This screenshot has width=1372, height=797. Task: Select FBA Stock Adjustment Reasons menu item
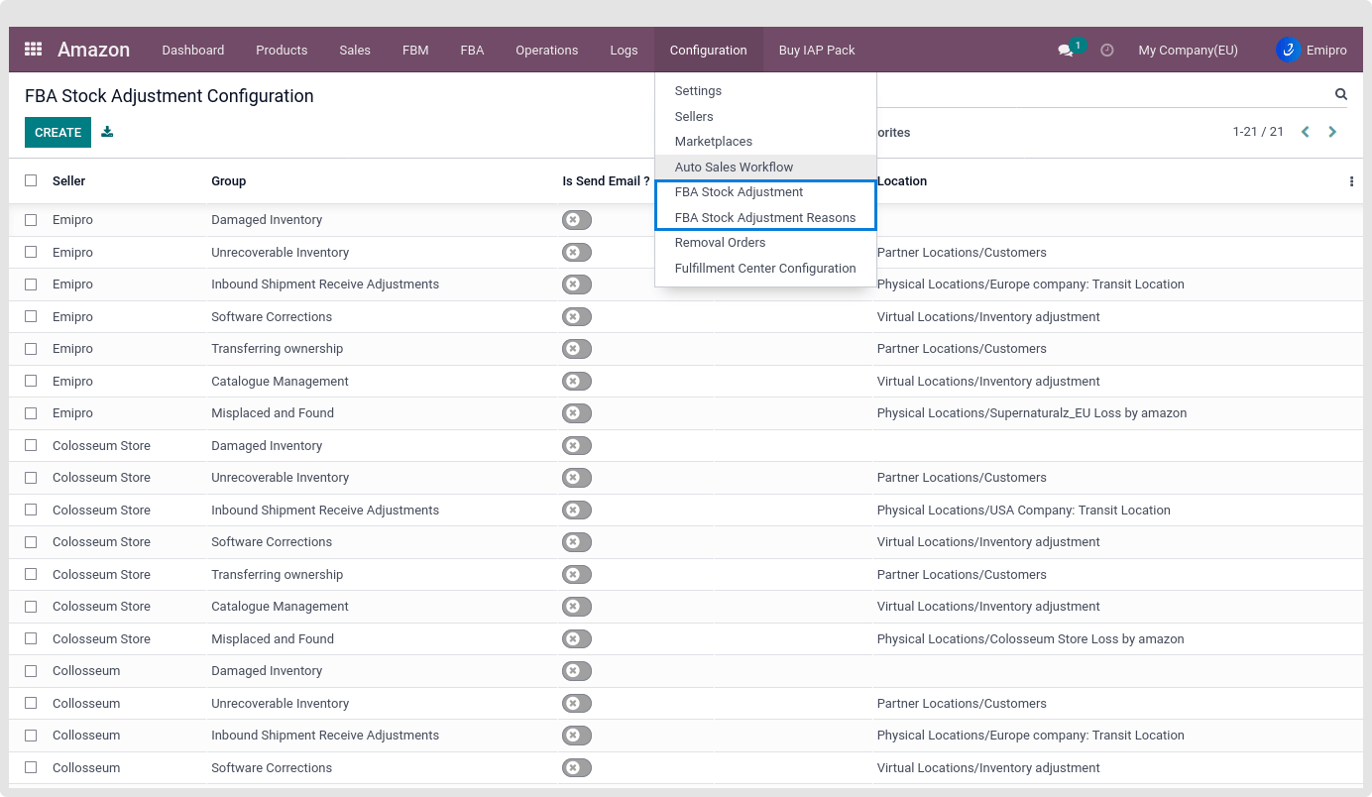pos(764,217)
